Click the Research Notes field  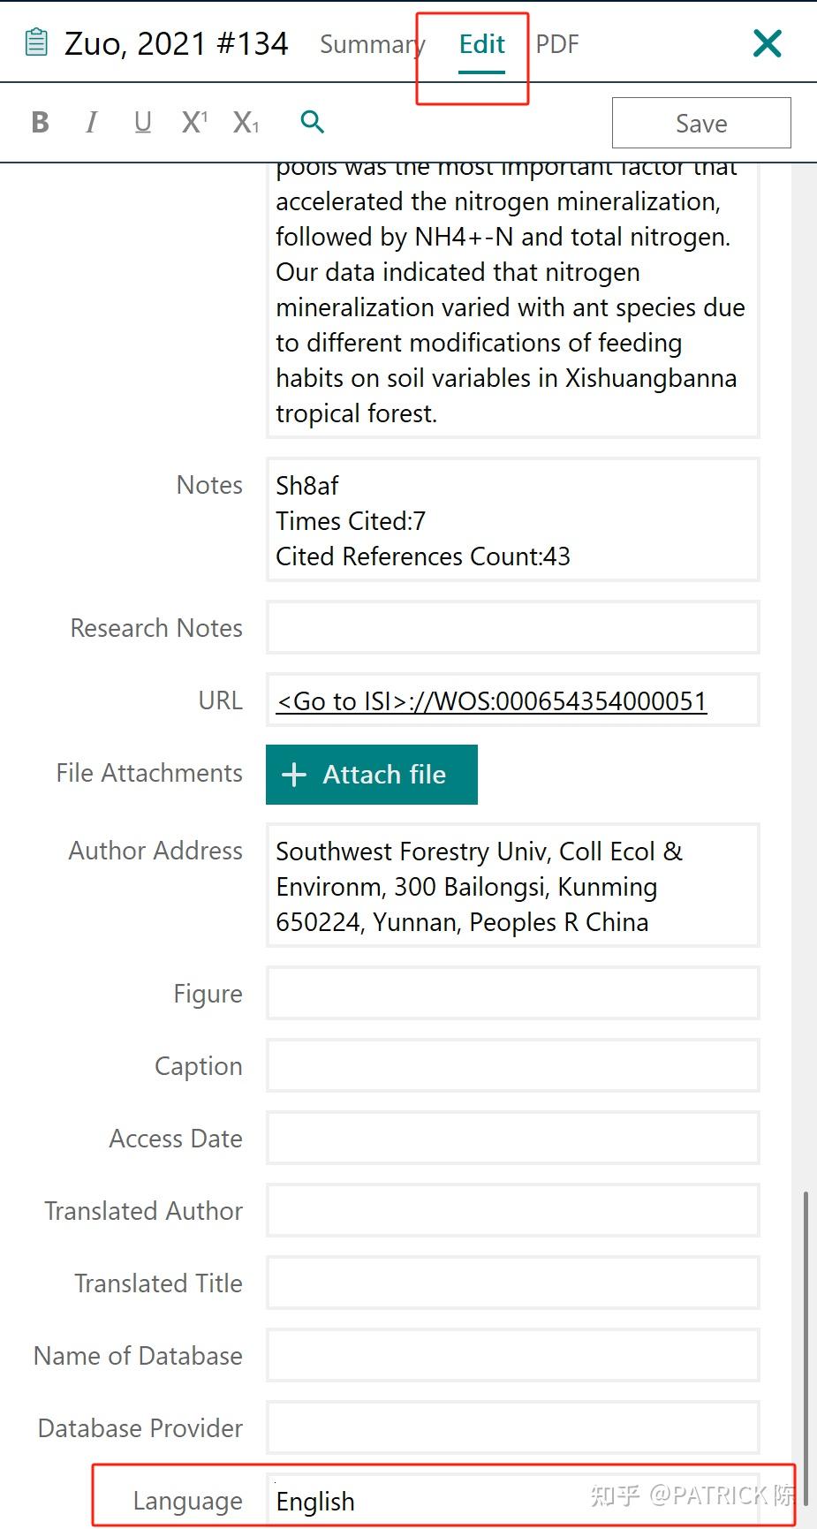tap(512, 628)
